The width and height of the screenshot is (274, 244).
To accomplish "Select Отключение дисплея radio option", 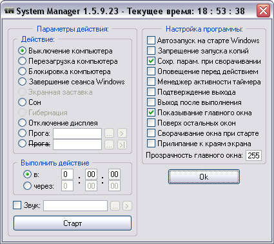I will point(22,123).
